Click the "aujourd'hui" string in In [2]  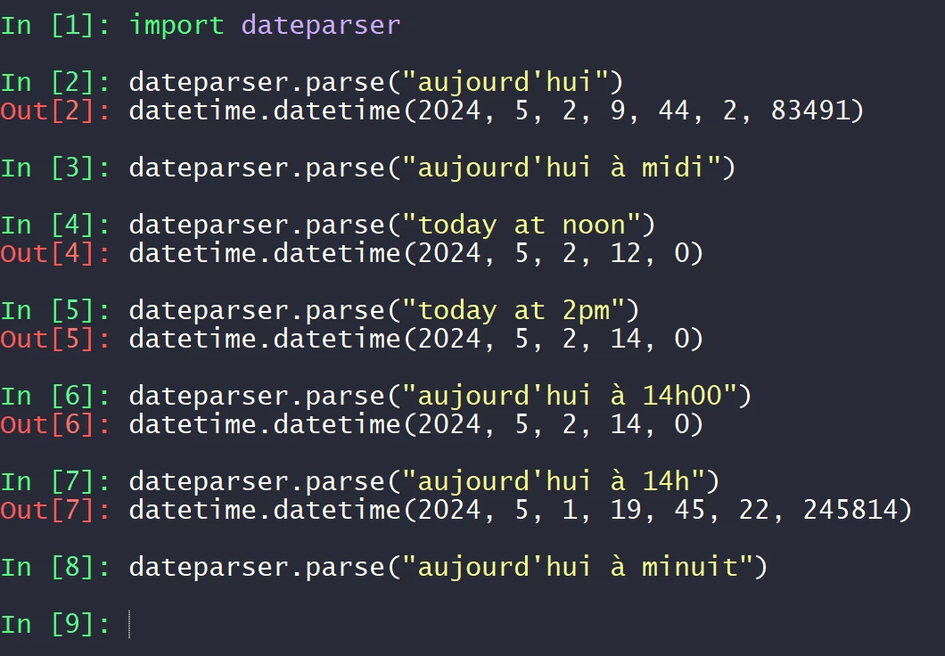(x=505, y=83)
